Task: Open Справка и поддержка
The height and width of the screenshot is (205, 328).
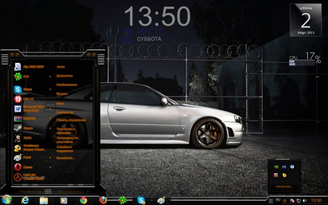Action: tap(65, 149)
